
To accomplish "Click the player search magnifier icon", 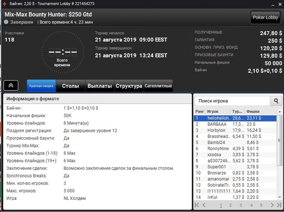I will click(x=276, y=101).
